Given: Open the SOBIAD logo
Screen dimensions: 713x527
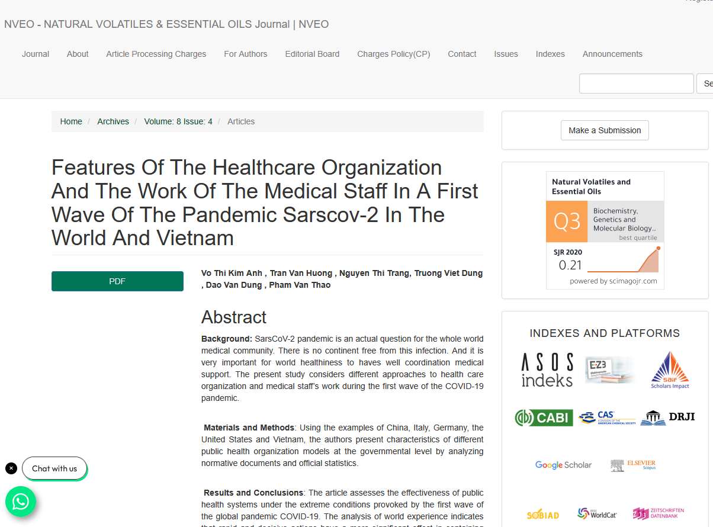Looking at the screenshot, I should point(542,514).
